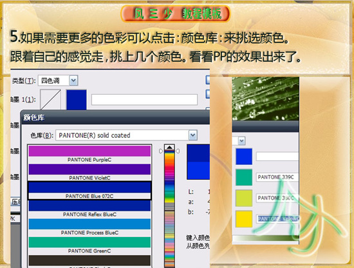The height and width of the screenshot is (268, 354).
Task: Select PANTONE Process BlueC color bar
Action: 89,224
